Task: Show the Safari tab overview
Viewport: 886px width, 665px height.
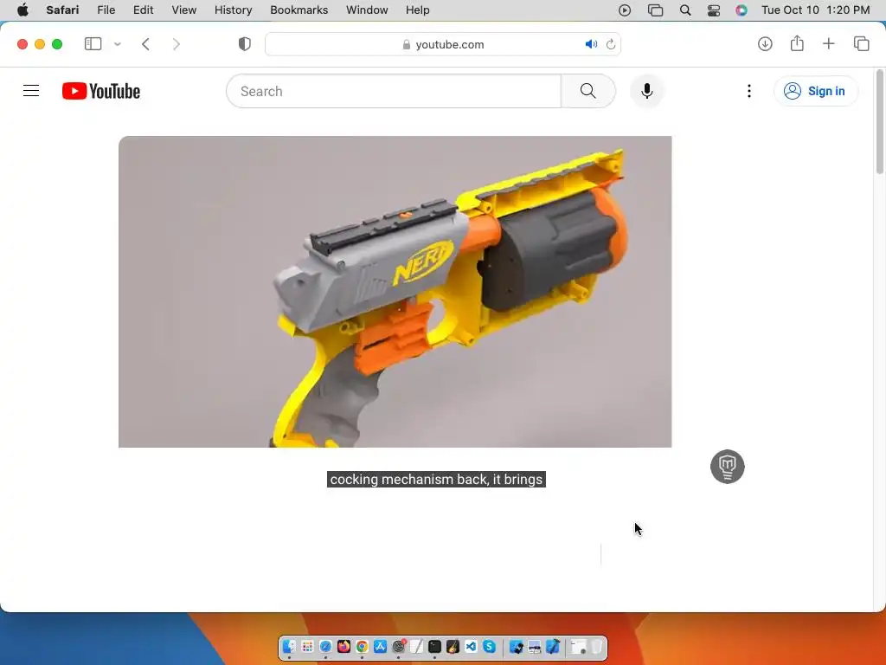Action: pyautogui.click(x=861, y=44)
